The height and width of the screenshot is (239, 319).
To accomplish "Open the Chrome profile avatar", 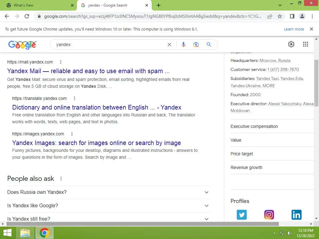I will click(302, 16).
